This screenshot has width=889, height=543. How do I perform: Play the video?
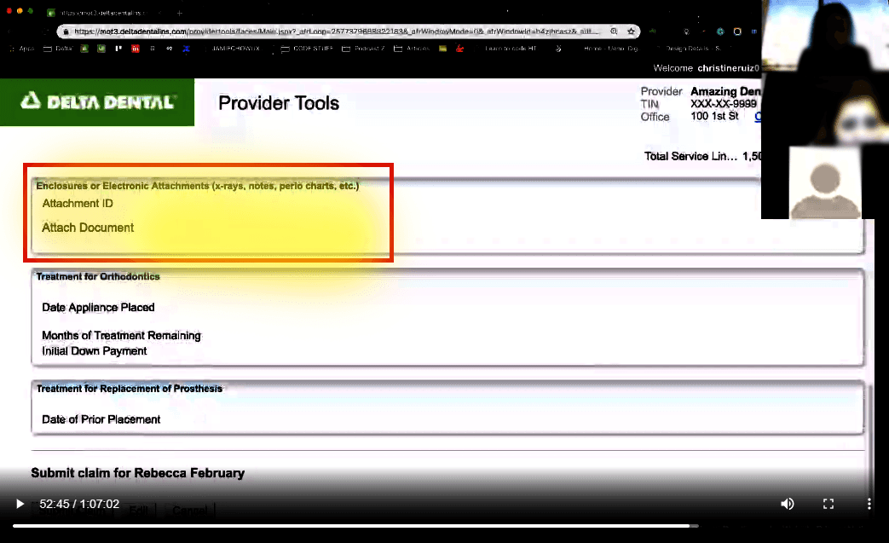point(20,504)
